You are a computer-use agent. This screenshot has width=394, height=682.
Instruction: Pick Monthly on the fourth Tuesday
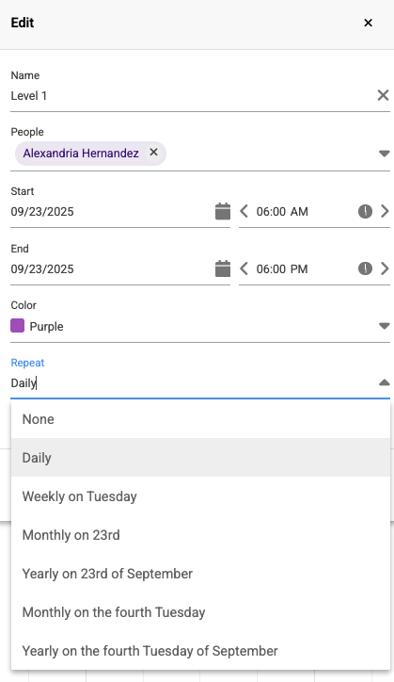pos(200,612)
